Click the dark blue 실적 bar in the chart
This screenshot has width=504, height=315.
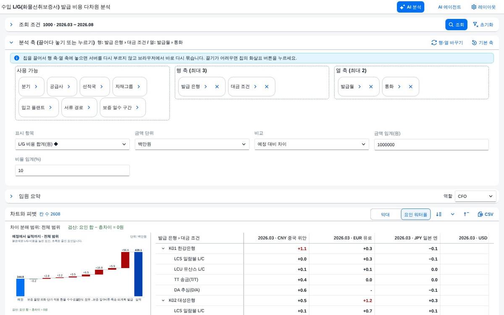click(138, 274)
